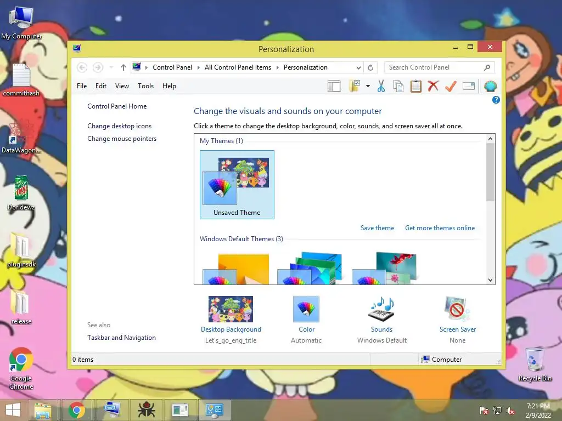This screenshot has width=562, height=421.
Task: Click the layout pane toolbar icon
Action: 334,86
